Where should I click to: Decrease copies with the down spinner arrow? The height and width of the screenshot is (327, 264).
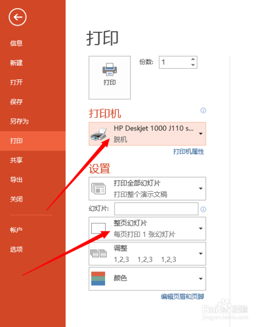pyautogui.click(x=193, y=65)
